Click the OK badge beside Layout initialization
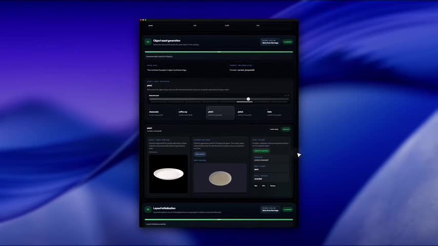Screen dimensions: 438x246 click(x=148, y=210)
